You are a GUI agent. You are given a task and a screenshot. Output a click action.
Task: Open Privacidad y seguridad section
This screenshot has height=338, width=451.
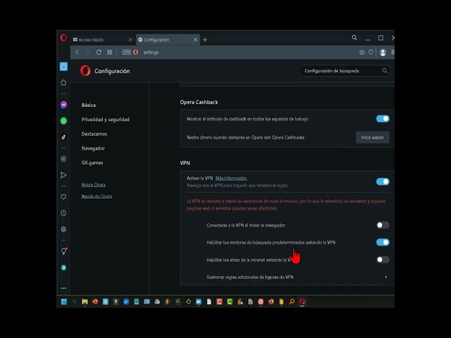[105, 119]
